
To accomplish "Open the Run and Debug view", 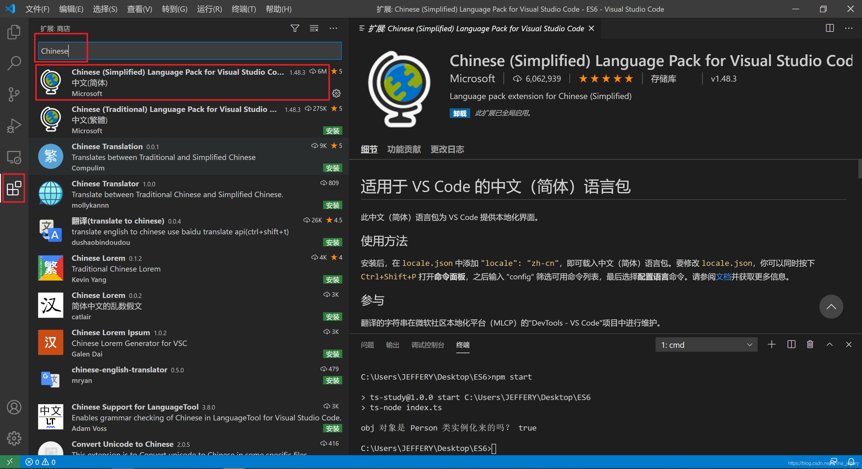I will pos(14,126).
